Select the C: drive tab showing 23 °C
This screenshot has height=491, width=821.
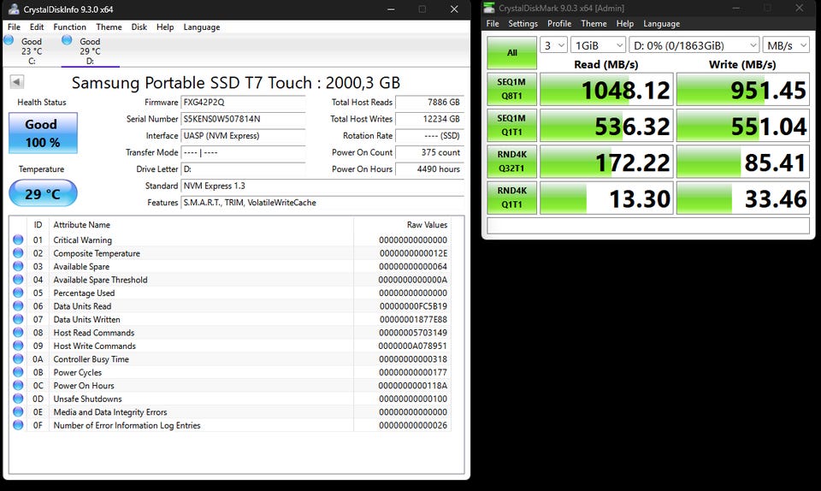[x=32, y=50]
